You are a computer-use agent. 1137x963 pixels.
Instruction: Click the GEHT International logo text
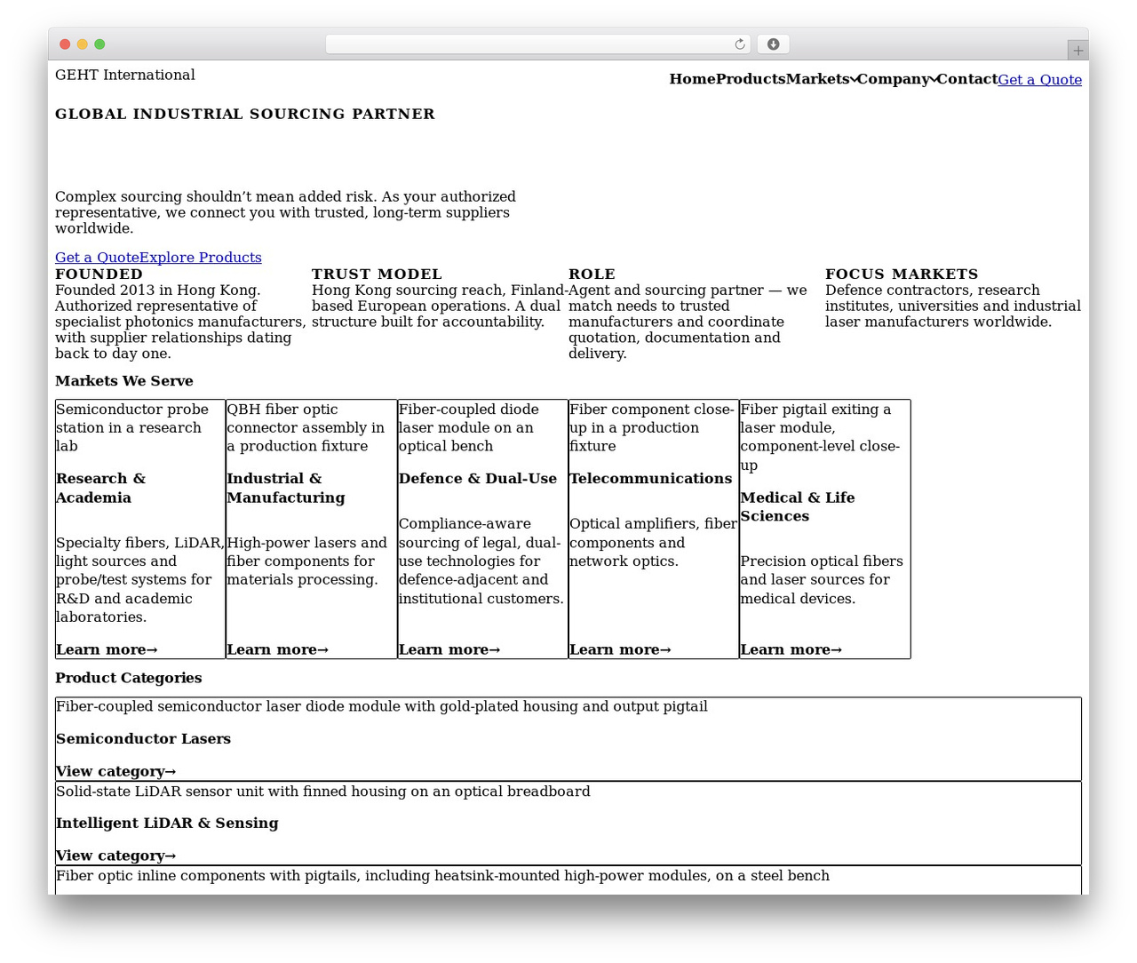point(125,75)
